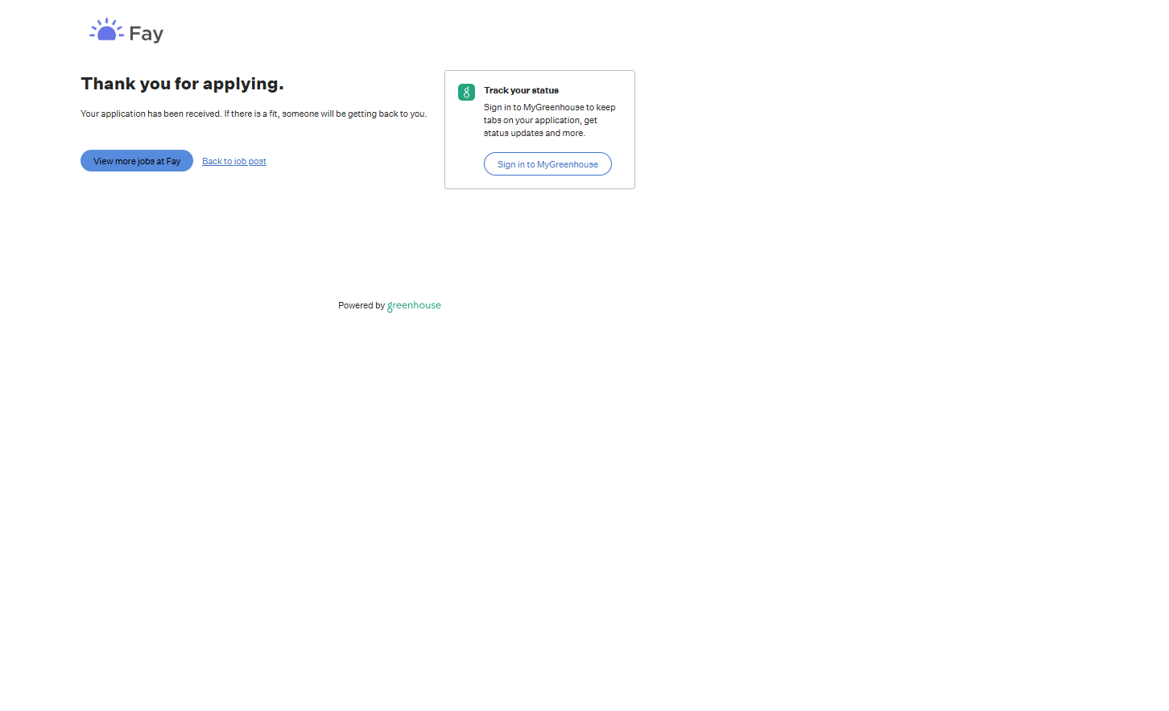
Task: Click the Fay wordmark text
Action: 146,34
